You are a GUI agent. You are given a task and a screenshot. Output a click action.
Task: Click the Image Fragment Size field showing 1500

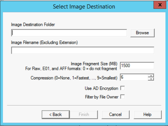tap(137, 65)
